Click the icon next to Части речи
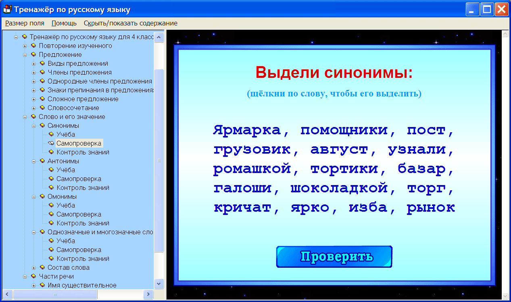The width and height of the screenshot is (511, 302). pos(34,276)
